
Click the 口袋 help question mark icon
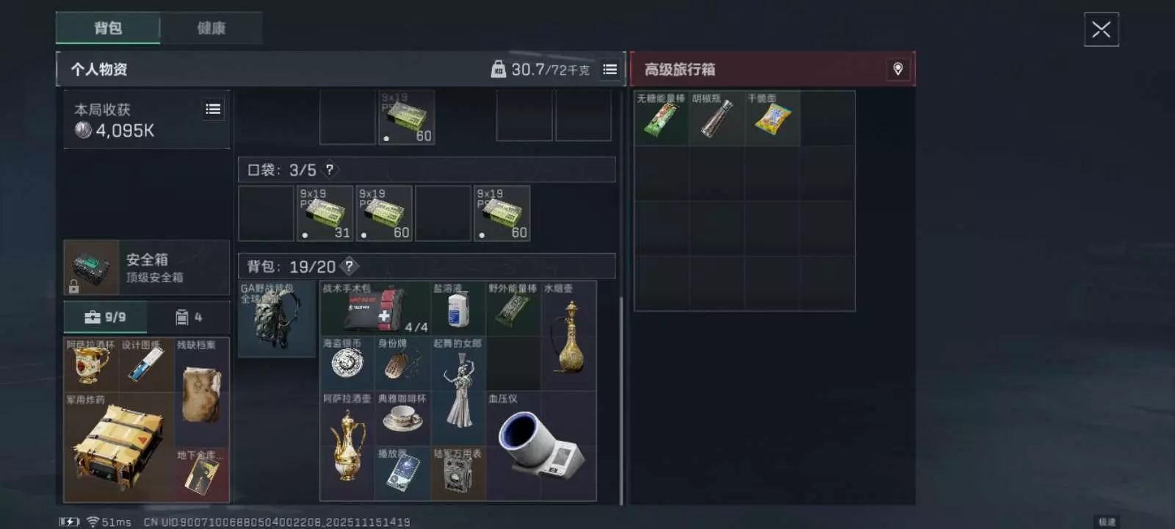point(330,170)
